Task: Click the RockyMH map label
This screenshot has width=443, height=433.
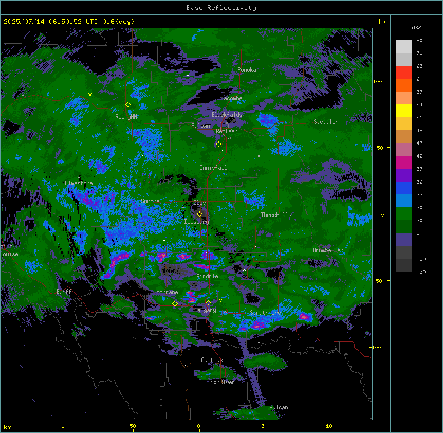Action: 126,117
